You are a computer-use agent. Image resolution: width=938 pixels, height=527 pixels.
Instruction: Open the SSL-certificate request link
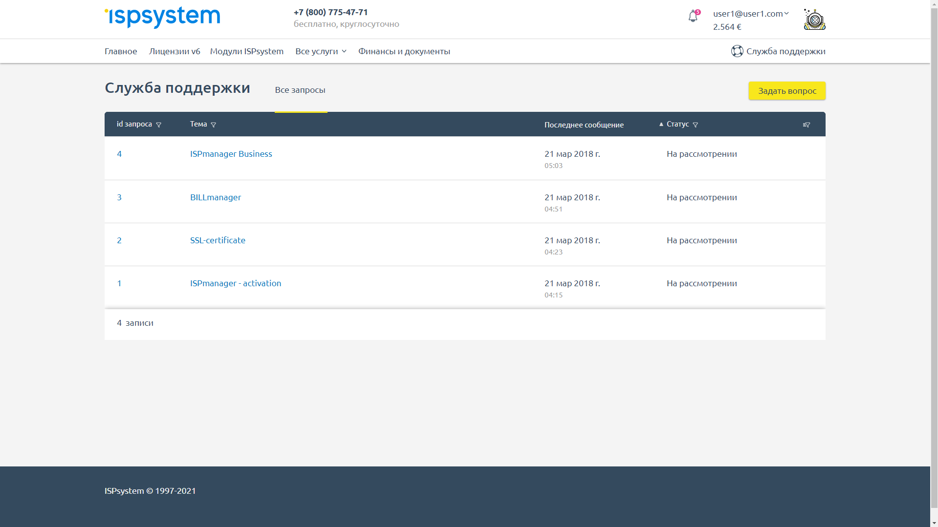point(218,240)
